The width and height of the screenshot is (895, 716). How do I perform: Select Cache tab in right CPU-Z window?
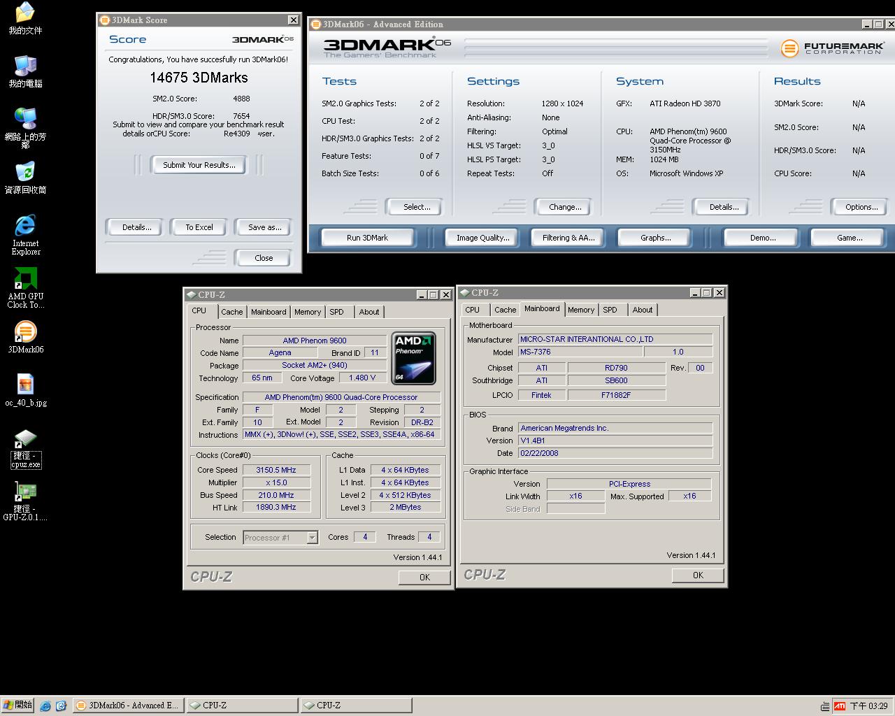tap(505, 310)
